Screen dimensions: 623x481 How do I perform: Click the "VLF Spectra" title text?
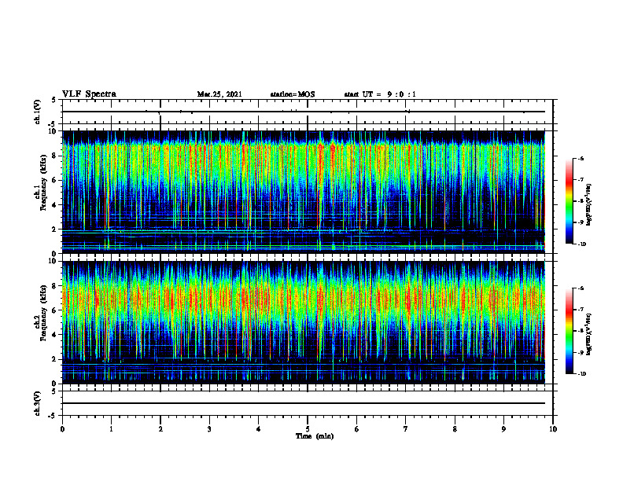pyautogui.click(x=89, y=94)
